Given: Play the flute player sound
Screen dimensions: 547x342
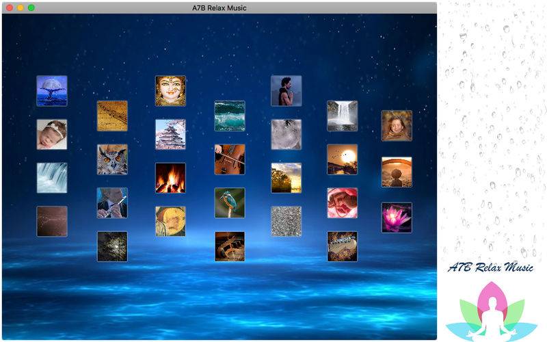Looking at the screenshot, I should click(112, 202).
